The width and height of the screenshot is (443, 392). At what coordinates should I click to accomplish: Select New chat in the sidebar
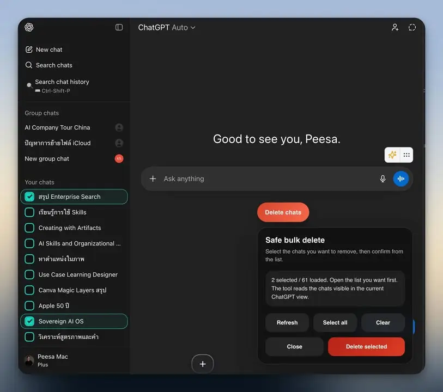(74, 50)
